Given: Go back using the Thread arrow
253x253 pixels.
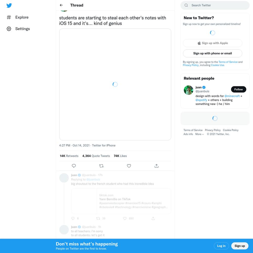Looking at the screenshot, I should pos(61,5).
